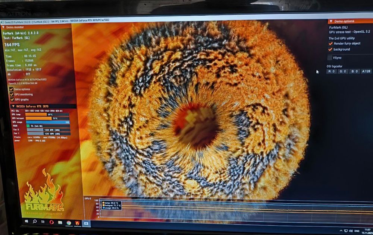Collapse the NVIDIA GeForce RTX 3070 section
Screen dimensions: 373x235
(x=13, y=106)
